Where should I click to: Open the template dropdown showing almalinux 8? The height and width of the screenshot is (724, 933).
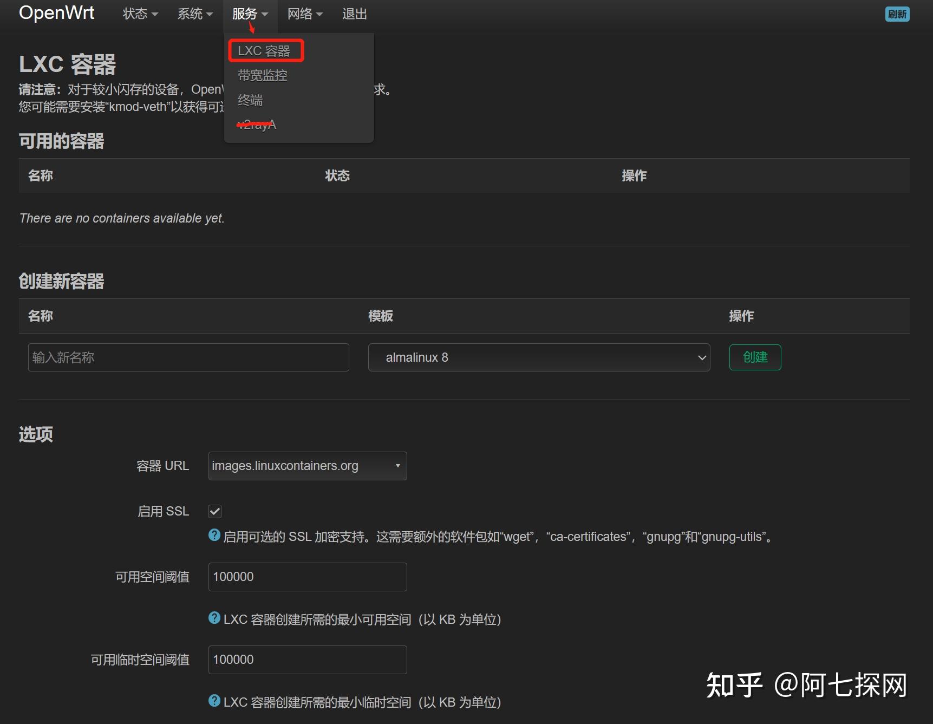[538, 357]
